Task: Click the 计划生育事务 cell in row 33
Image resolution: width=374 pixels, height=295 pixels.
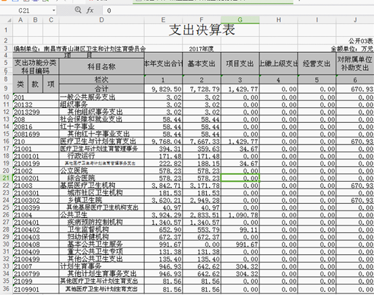Action: pyautogui.click(x=101, y=267)
